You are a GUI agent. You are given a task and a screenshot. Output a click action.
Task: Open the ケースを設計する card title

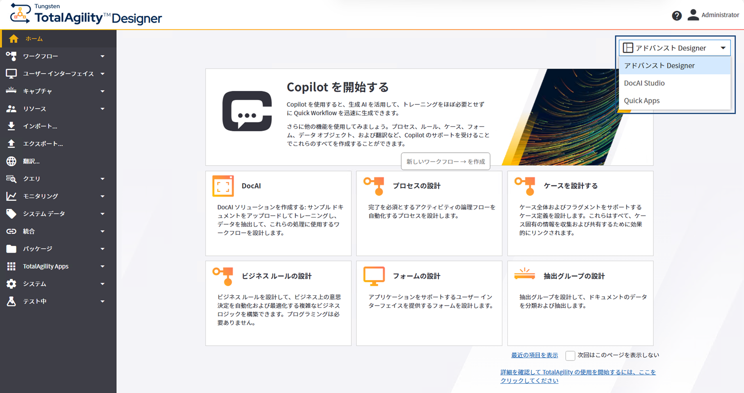coord(571,186)
